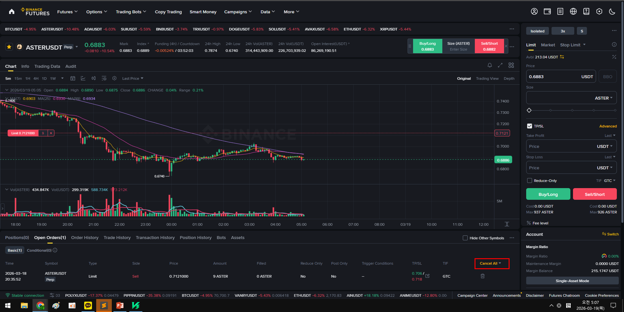Screen dimensions: 624x312
Task: Expand chart to fullscreen
Action: [x=500, y=65]
